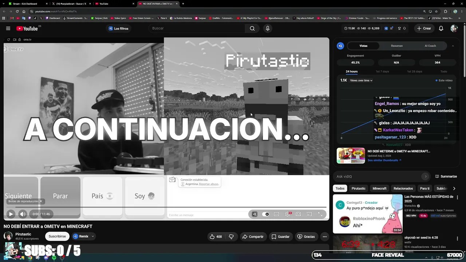Open Pirutastic channel name link
Viewport: 466px width, 262px height.
[x=23, y=234]
